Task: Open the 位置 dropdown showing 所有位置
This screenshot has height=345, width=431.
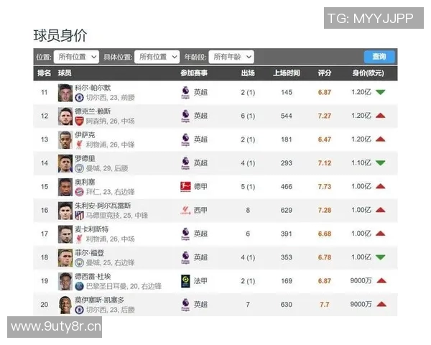Action: (x=77, y=57)
